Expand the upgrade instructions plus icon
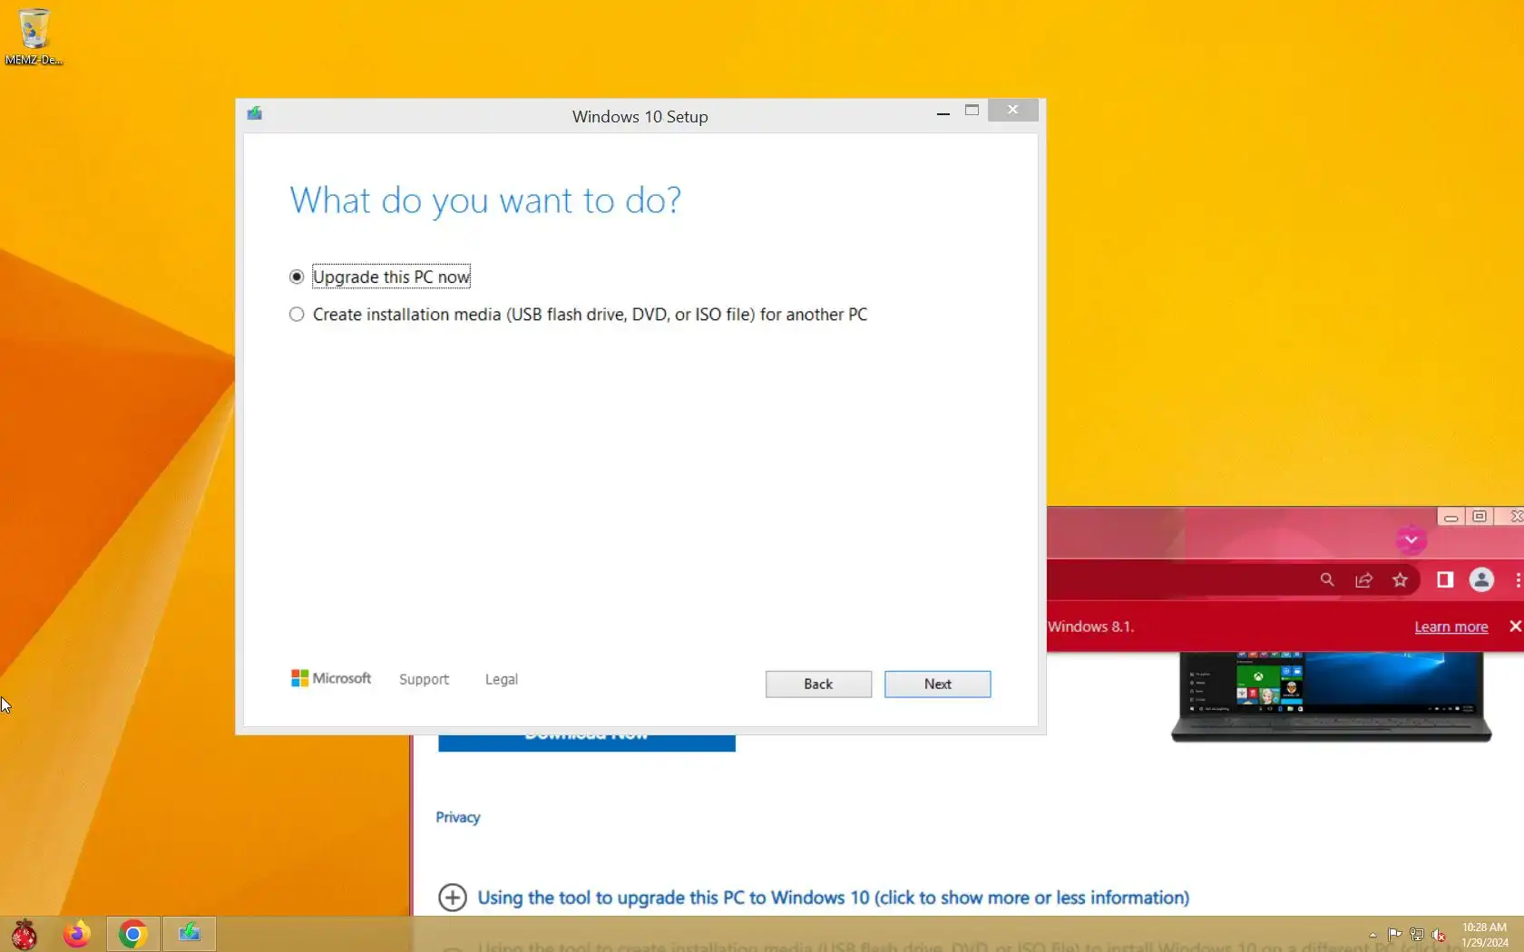The image size is (1524, 952). coord(452,898)
